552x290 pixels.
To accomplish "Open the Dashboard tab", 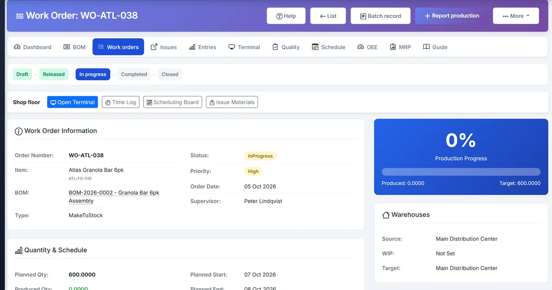I will (x=33, y=47).
